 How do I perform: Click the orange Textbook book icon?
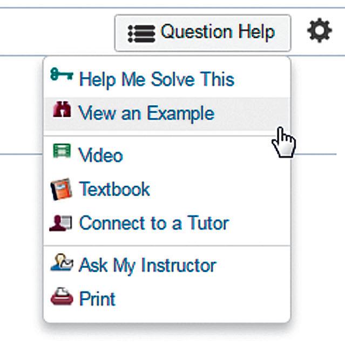[60, 190]
